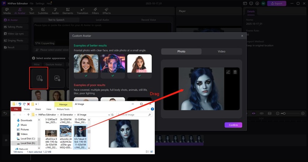Click the Export button

click(x=275, y=3)
